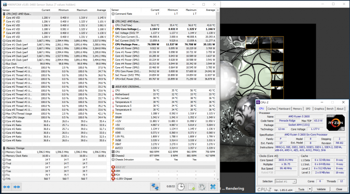Open the Memory tab in CPU-Z
Screen dimensions: 350x194
[x=297, y=109]
